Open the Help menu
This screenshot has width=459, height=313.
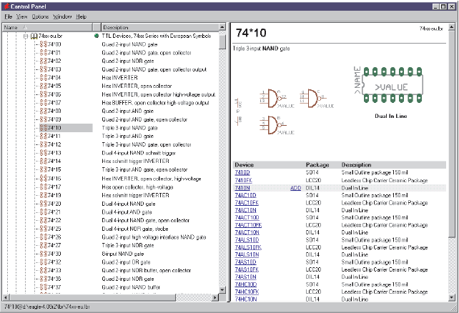coord(81,16)
